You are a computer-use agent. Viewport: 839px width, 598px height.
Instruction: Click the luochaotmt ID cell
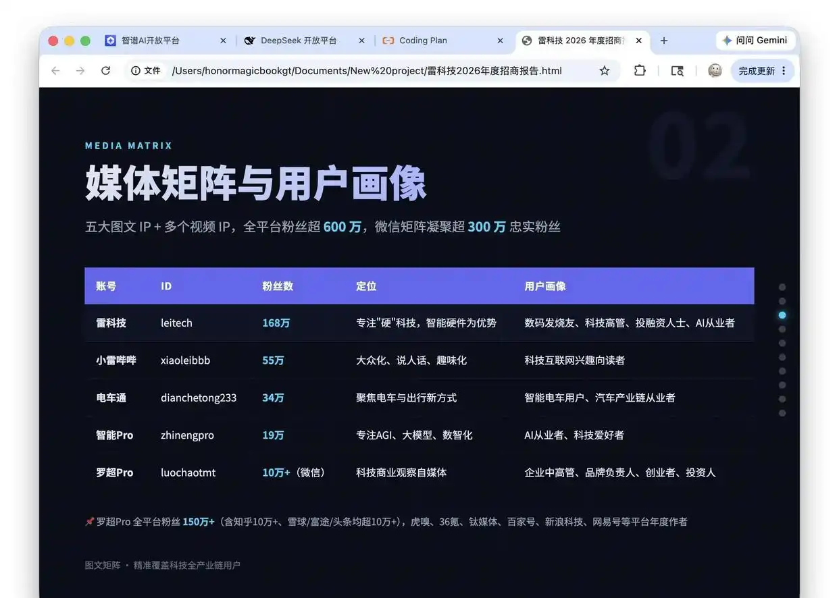click(x=188, y=472)
